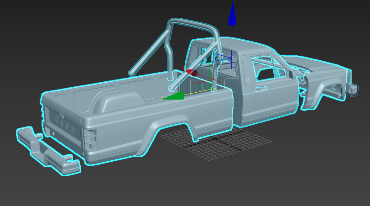370x206 pixels.
Task: Select the front fender wheel arch
Action: tap(326, 91)
